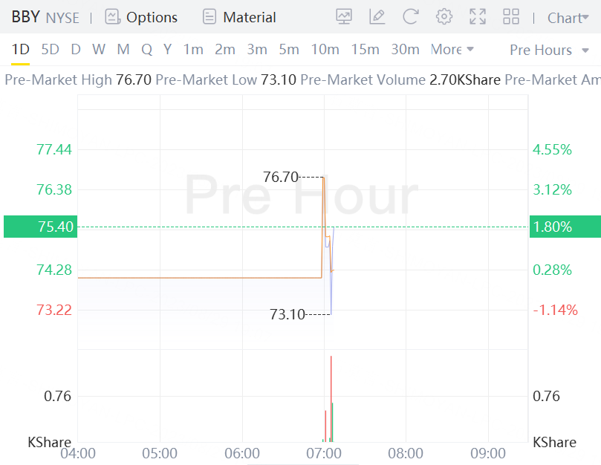Open the chart indicators icon
This screenshot has width=601, height=465.
coord(344,16)
